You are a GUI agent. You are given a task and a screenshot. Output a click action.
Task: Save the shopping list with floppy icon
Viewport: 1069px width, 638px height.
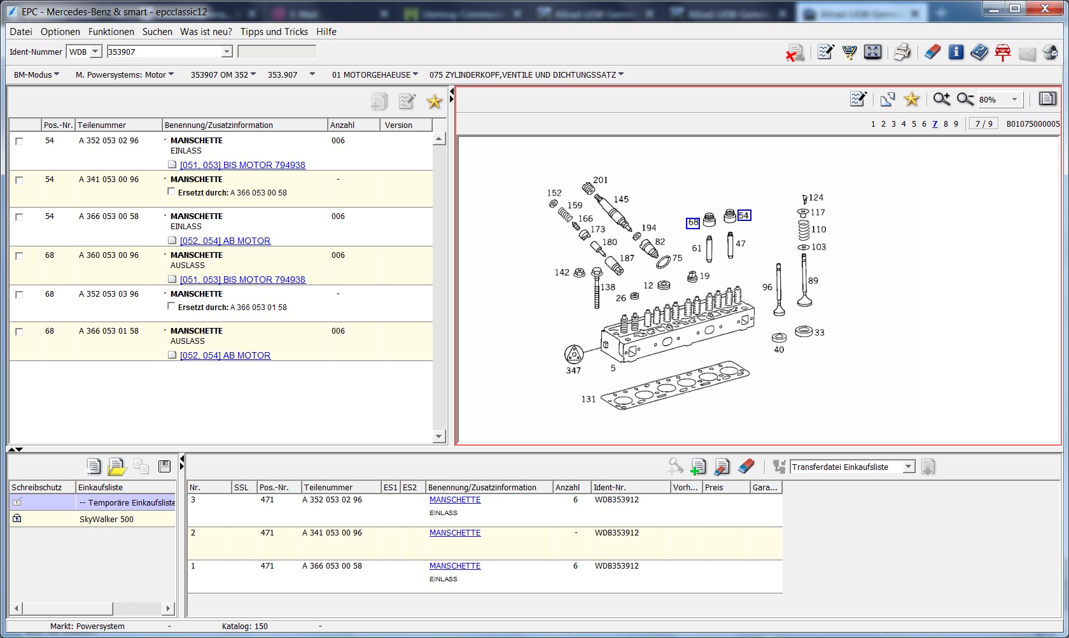coord(164,467)
